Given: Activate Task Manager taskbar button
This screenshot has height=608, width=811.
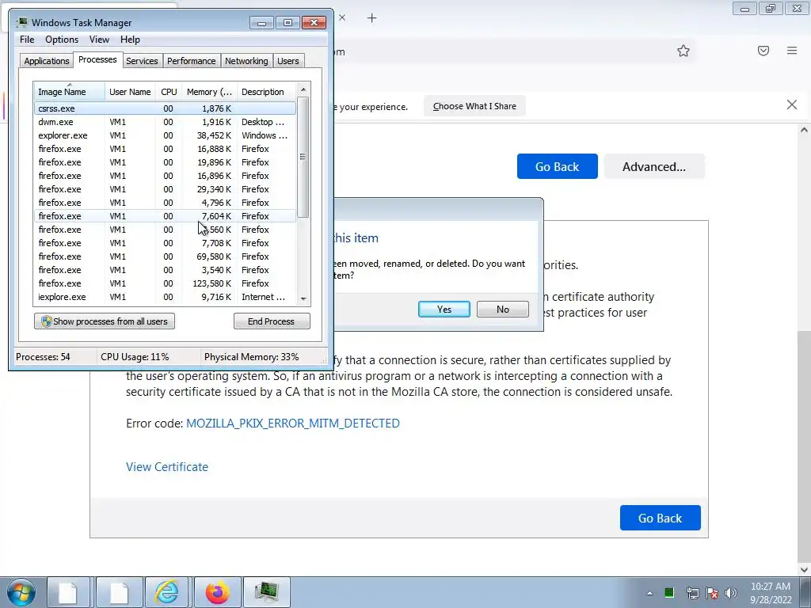Looking at the screenshot, I should tap(267, 592).
